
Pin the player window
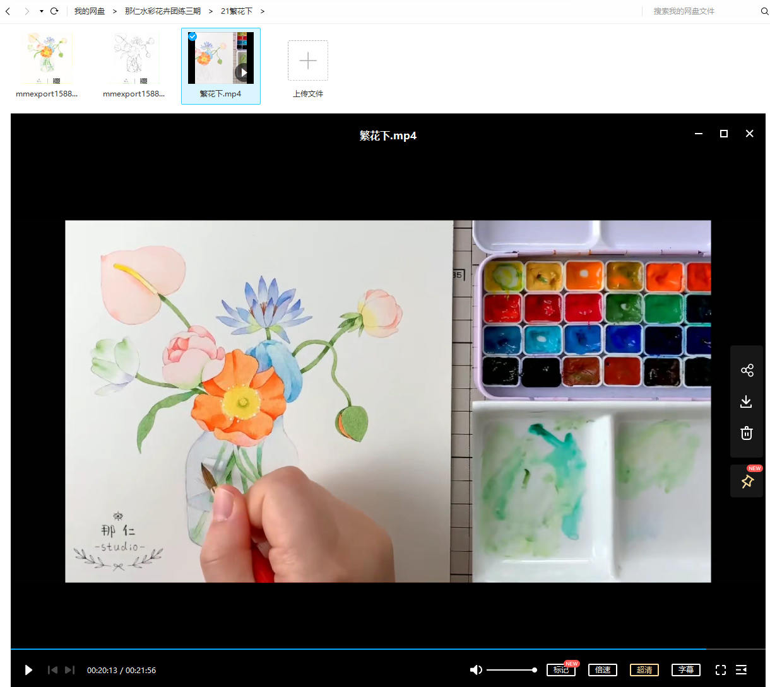point(747,482)
